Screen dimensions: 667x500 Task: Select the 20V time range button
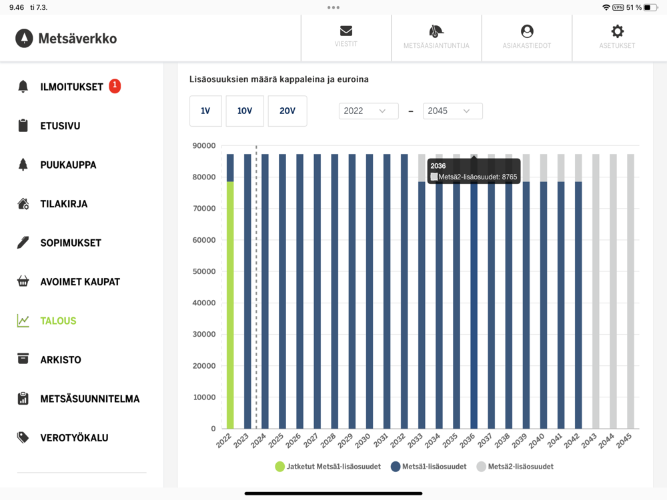click(x=287, y=111)
